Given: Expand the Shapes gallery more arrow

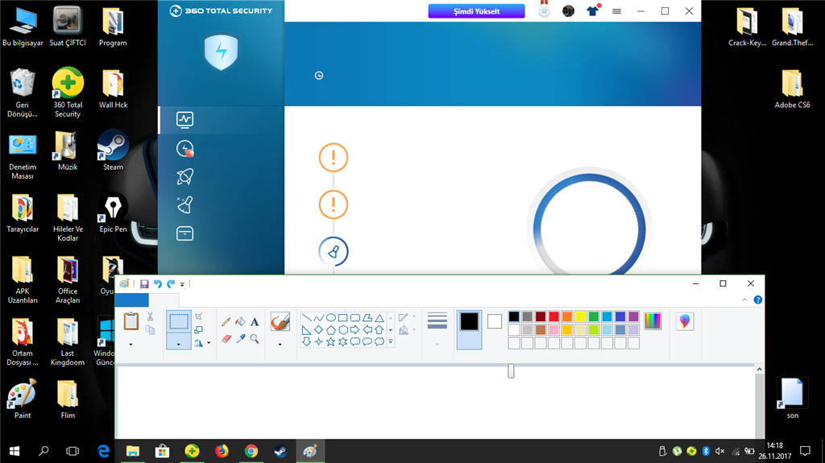Looking at the screenshot, I should (x=391, y=341).
